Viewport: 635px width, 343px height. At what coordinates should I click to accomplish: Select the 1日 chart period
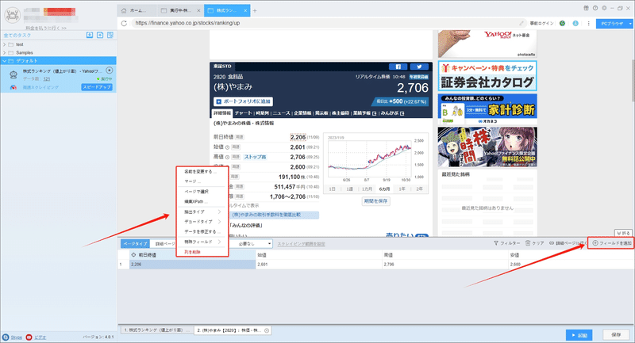pyautogui.click(x=332, y=189)
